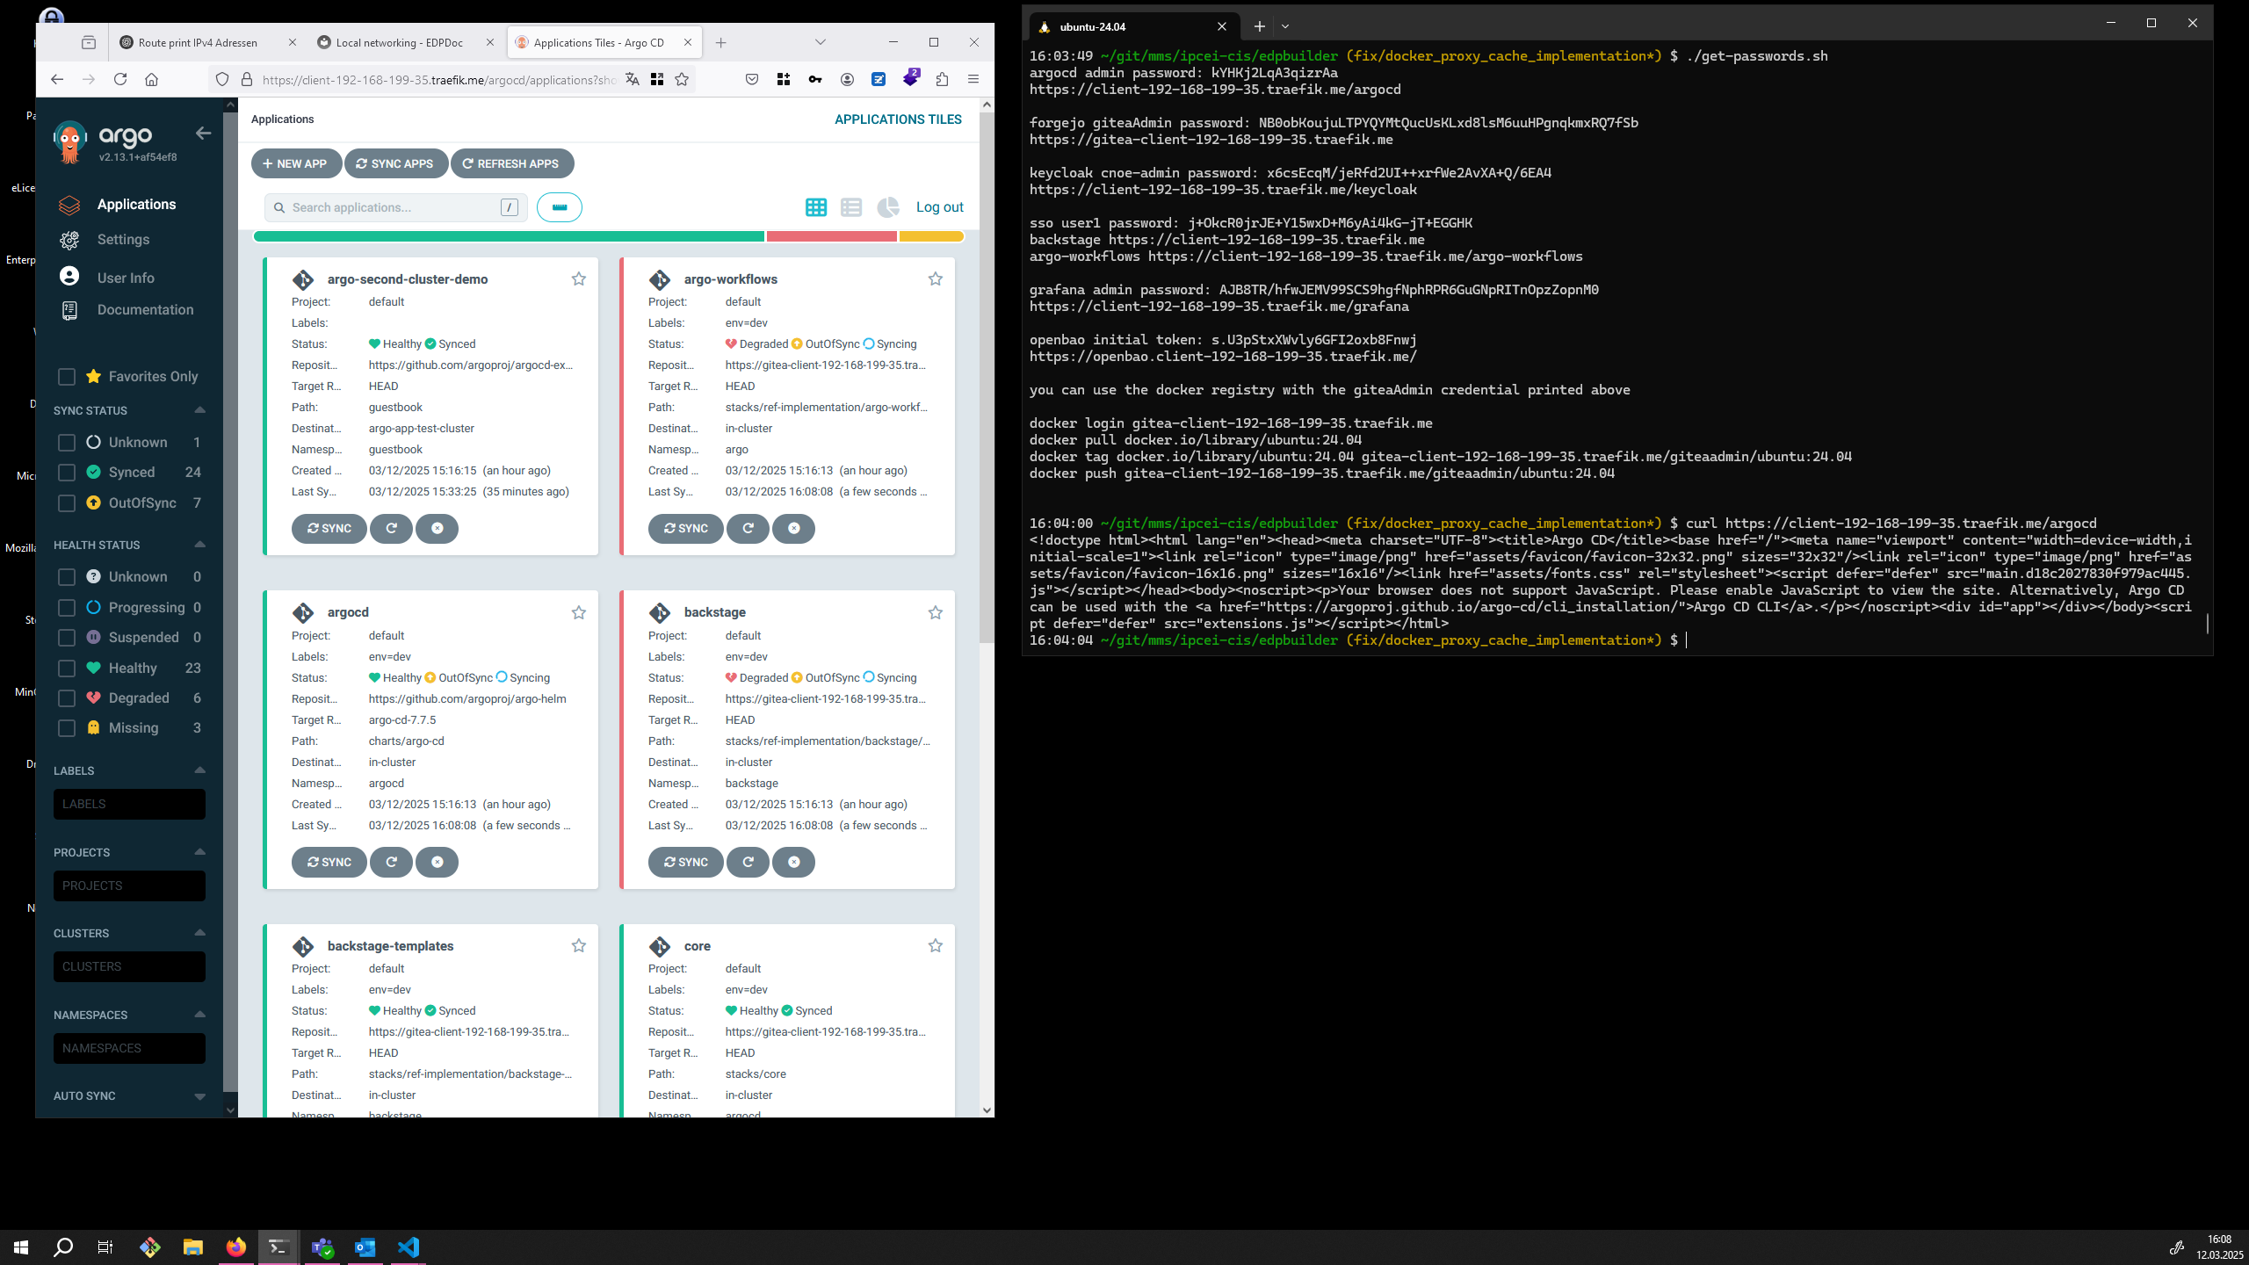Screen dimensions: 2249x1265
Task: Open Firefox extensions puzzle icon
Action: 943,80
